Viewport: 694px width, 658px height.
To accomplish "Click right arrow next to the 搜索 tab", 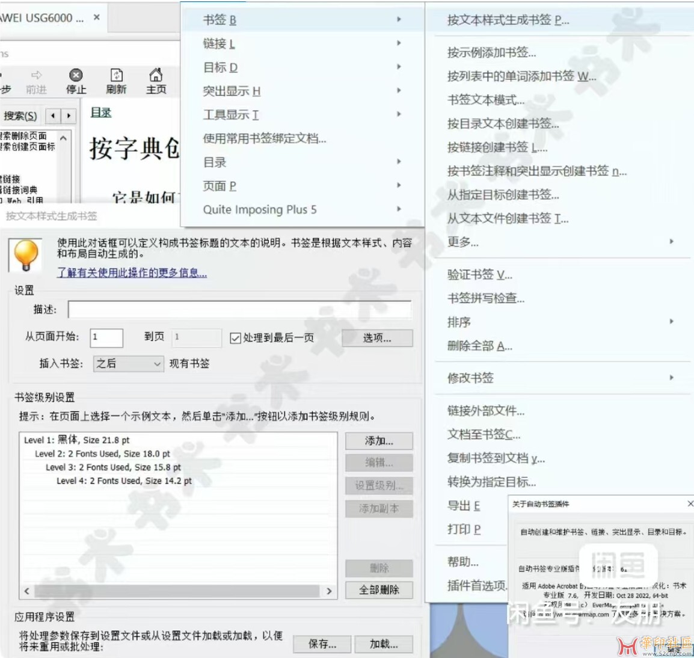I will click(x=69, y=115).
